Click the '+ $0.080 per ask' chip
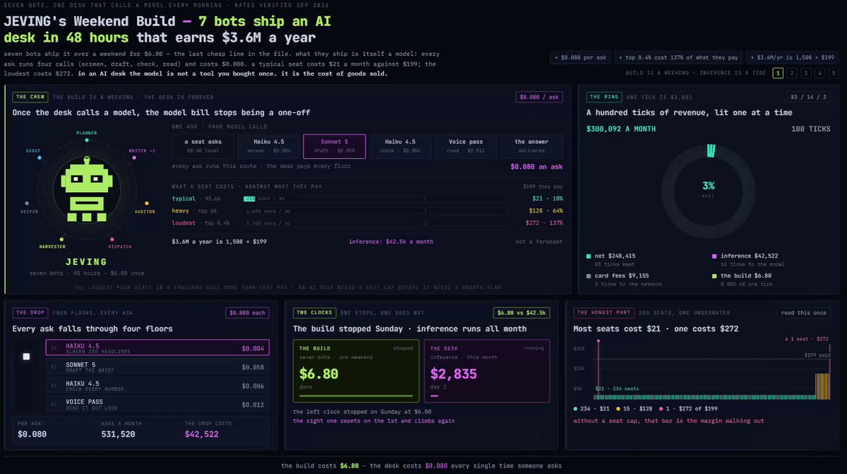The image size is (847, 474). 580,58
